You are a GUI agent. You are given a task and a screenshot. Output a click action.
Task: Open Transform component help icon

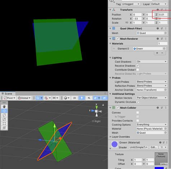(x=158, y=10)
